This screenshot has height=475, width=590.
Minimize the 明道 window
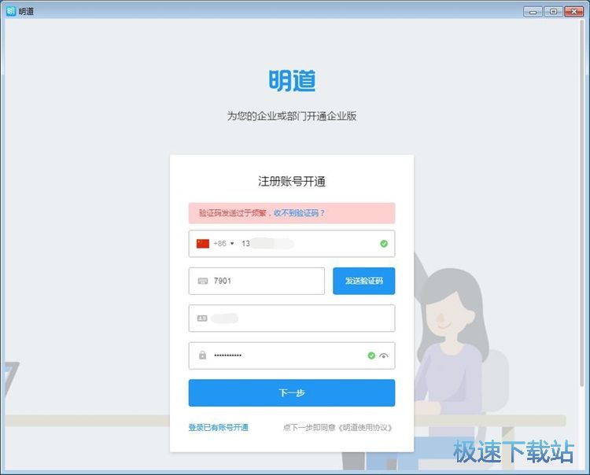click(533, 12)
